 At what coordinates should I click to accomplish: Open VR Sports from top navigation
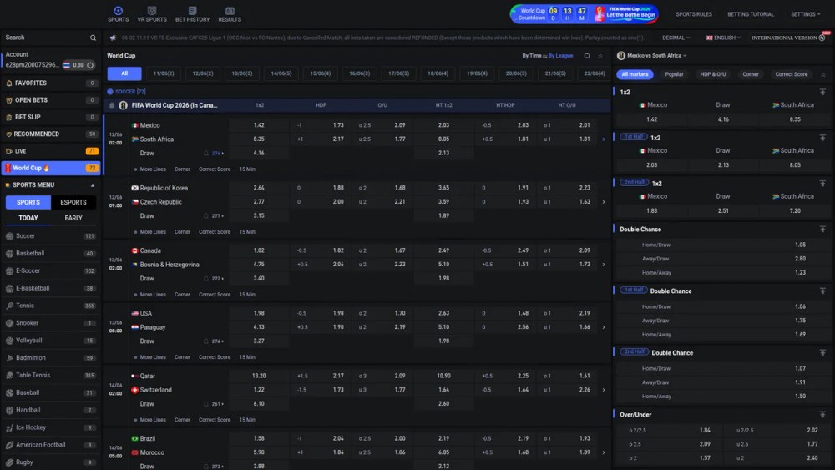152,14
